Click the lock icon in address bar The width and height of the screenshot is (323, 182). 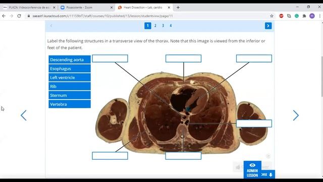(x=29, y=16)
